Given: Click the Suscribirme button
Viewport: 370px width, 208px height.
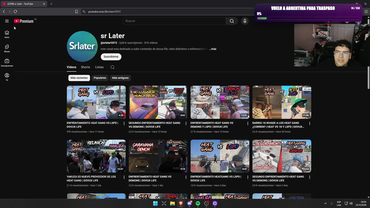Looking at the screenshot, I should coord(111,57).
